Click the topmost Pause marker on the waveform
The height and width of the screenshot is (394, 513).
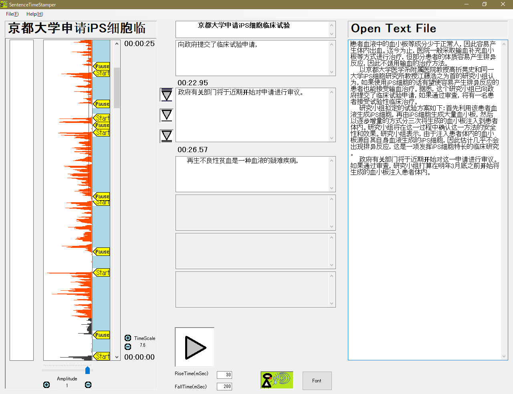pos(101,66)
